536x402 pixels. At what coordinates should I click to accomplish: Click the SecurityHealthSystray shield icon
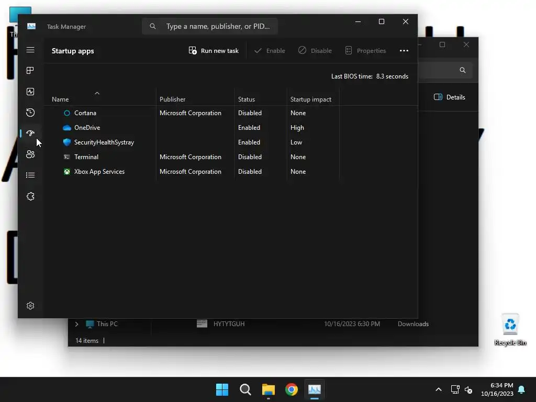(67, 142)
